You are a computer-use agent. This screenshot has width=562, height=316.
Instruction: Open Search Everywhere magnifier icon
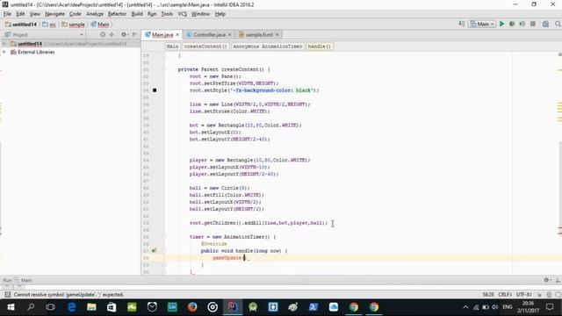tap(558, 24)
